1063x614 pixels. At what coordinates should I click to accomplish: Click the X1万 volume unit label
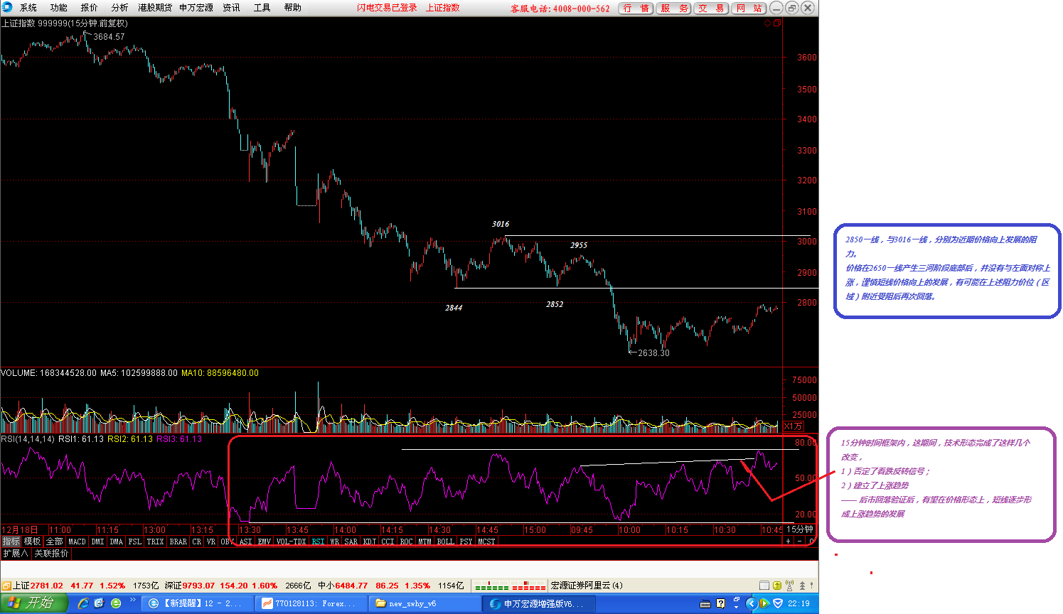click(x=794, y=426)
